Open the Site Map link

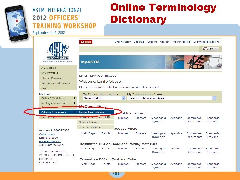[139, 42]
